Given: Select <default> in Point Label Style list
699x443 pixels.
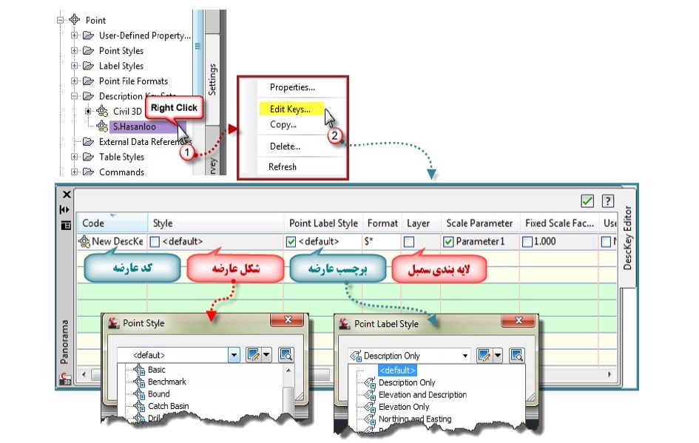Looking at the screenshot, I should 398,371.
